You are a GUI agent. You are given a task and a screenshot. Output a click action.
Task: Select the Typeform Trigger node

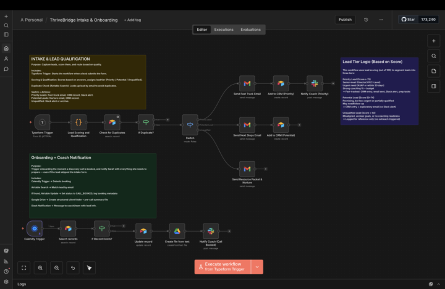(42, 122)
